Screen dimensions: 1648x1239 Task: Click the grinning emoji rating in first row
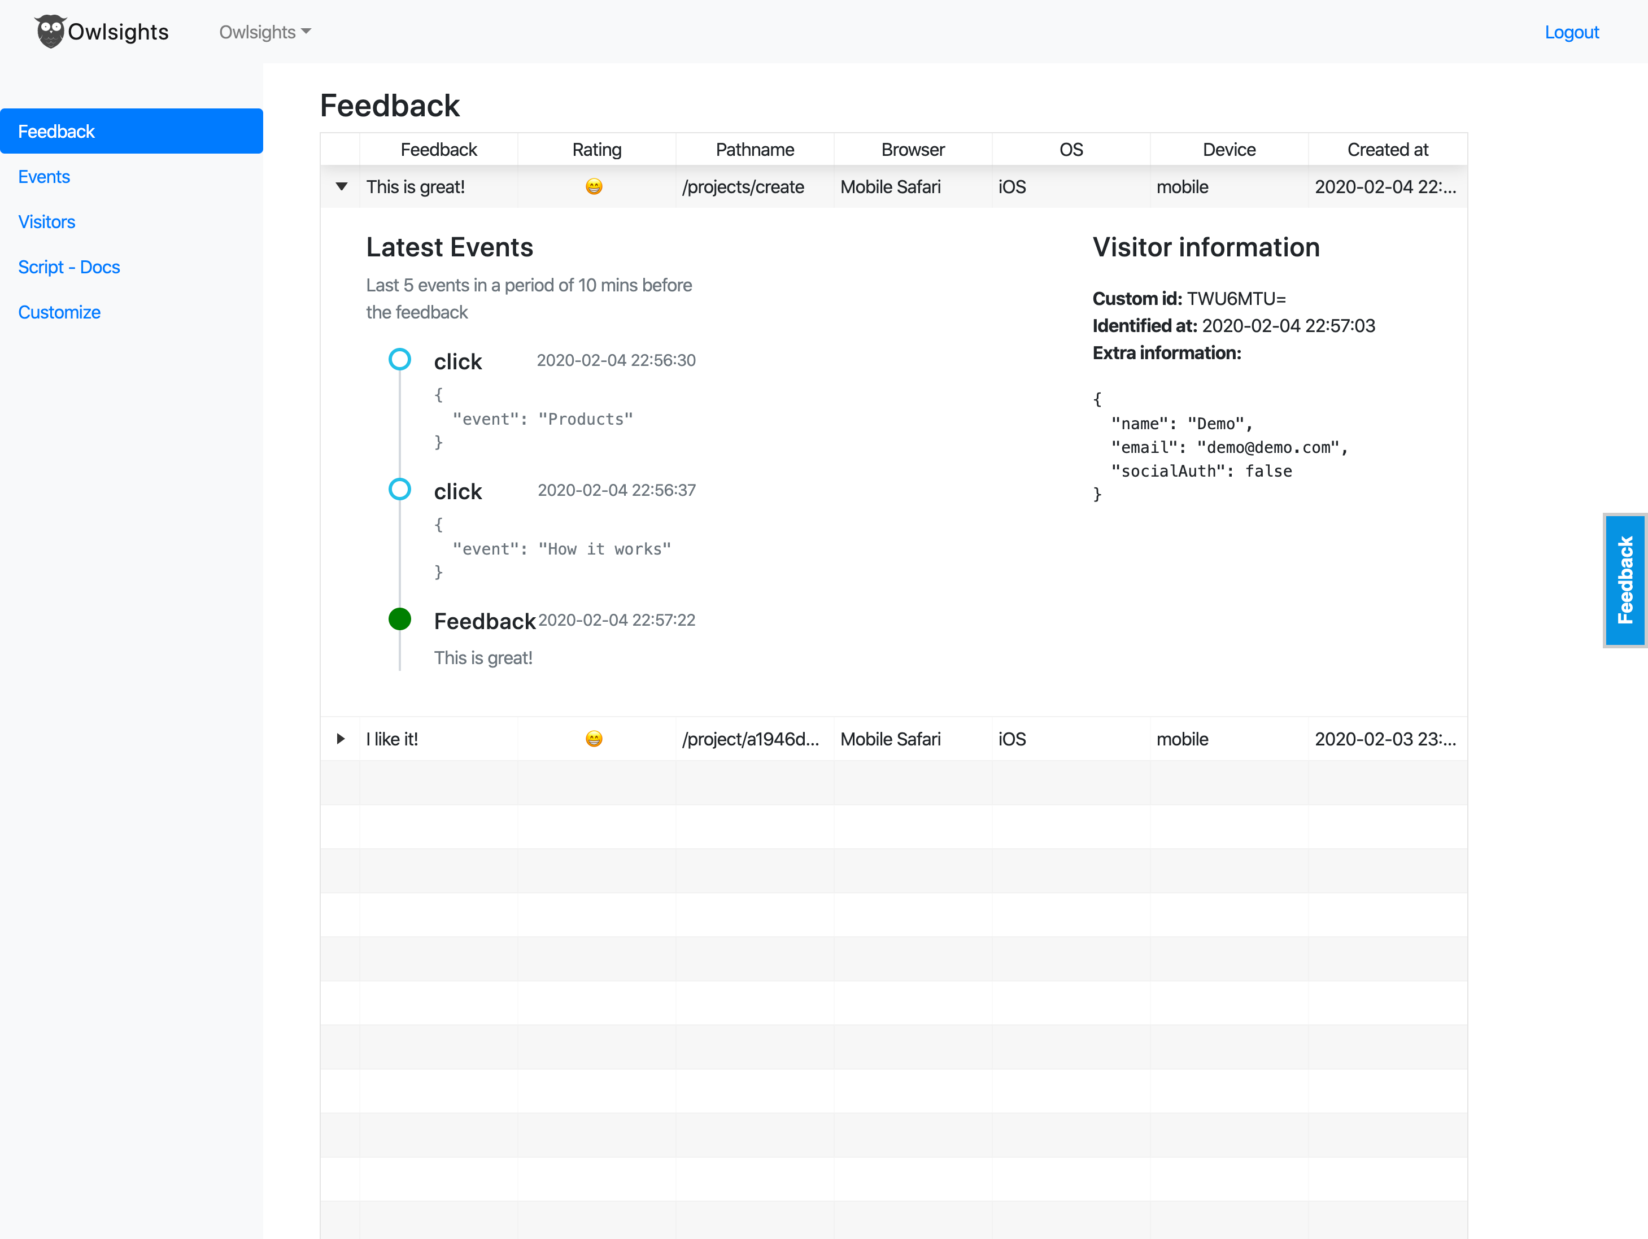[x=594, y=186]
